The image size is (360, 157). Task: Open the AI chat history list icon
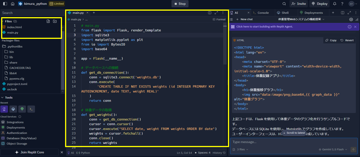coord(231,19)
